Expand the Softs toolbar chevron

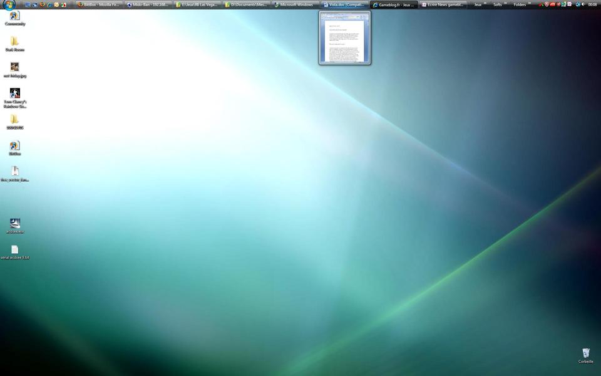(x=505, y=3)
